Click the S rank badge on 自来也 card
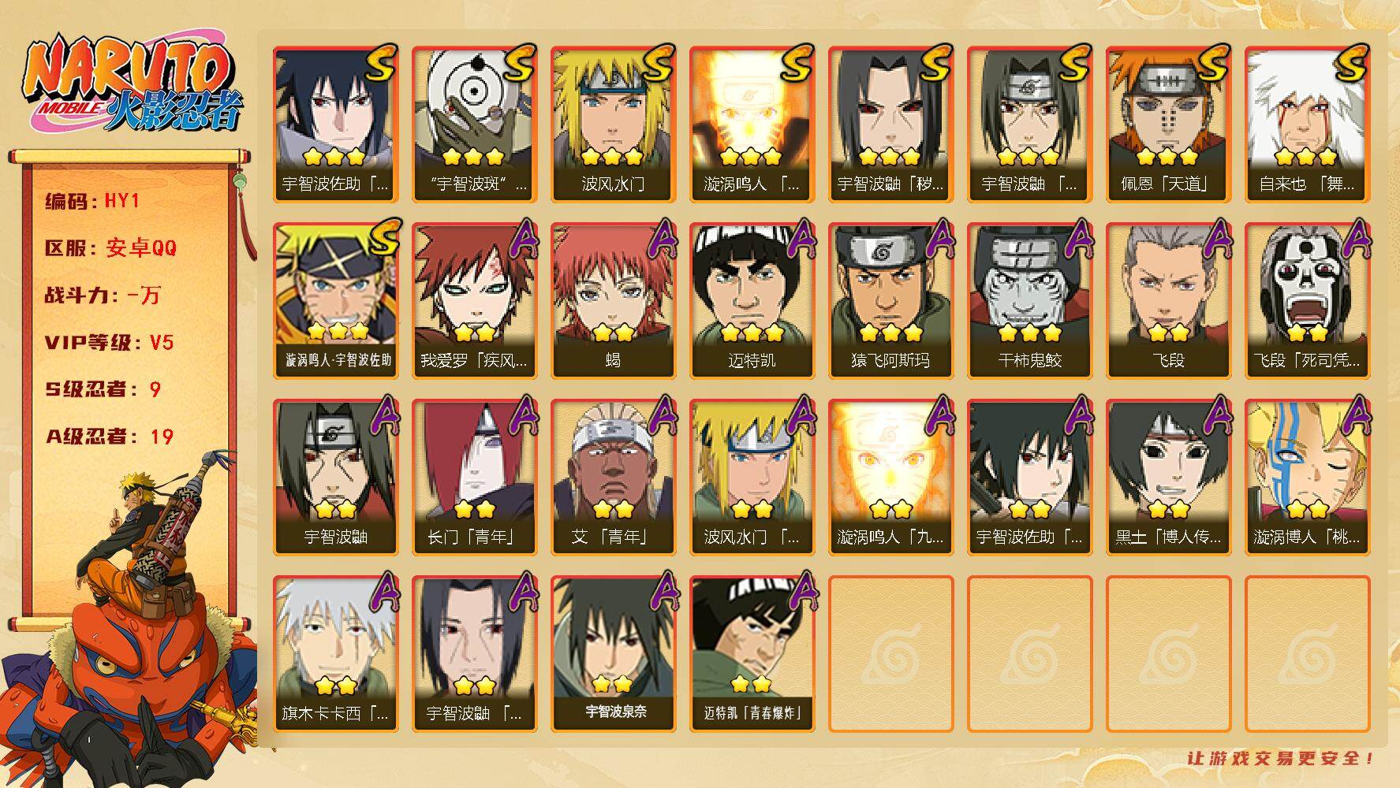Screen dimensions: 1400x788 click(x=1351, y=64)
